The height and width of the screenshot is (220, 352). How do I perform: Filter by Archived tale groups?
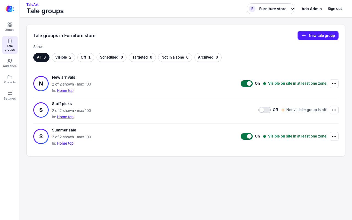(208, 57)
